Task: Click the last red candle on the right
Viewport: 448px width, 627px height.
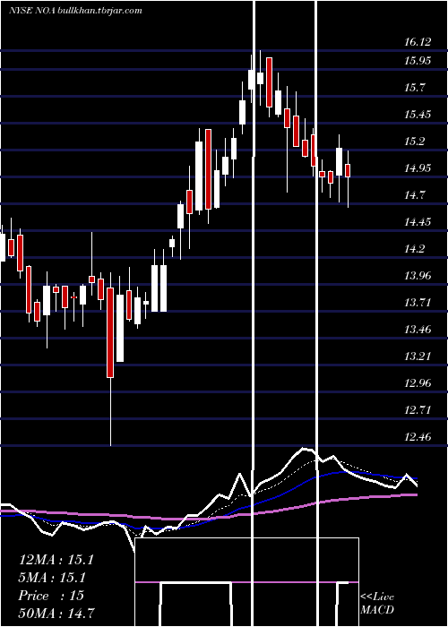Action: (x=348, y=170)
